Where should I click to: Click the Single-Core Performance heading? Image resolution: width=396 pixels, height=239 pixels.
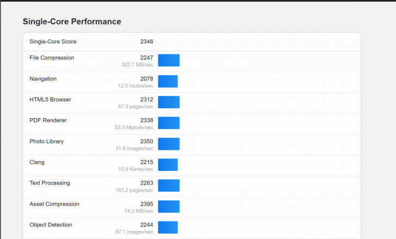[71, 22]
